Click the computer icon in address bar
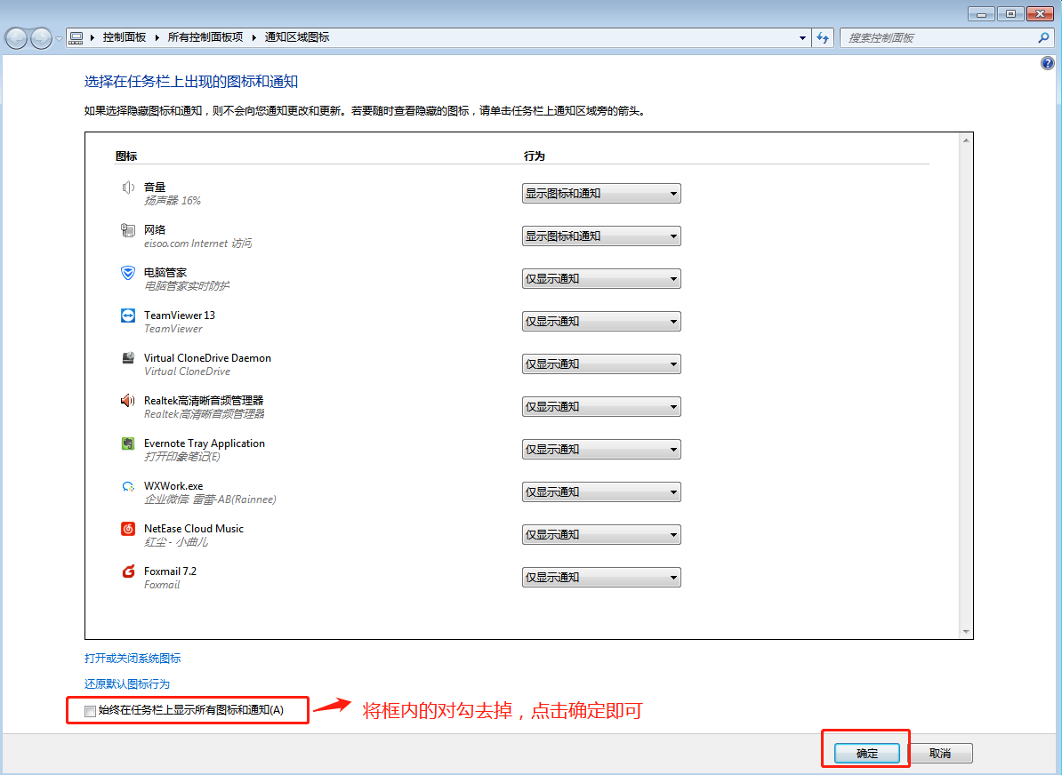 click(76, 37)
